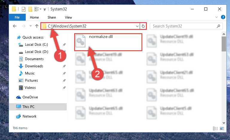Open the Explorer Help icon

pyautogui.click(x=223, y=17)
